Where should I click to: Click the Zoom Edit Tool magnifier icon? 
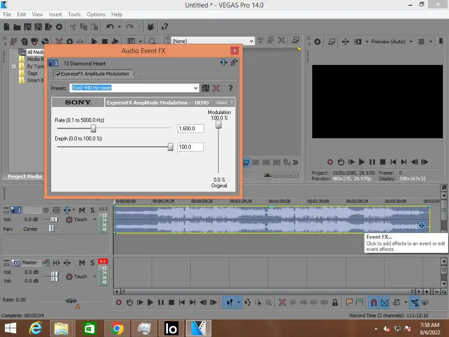pyautogui.click(x=268, y=303)
